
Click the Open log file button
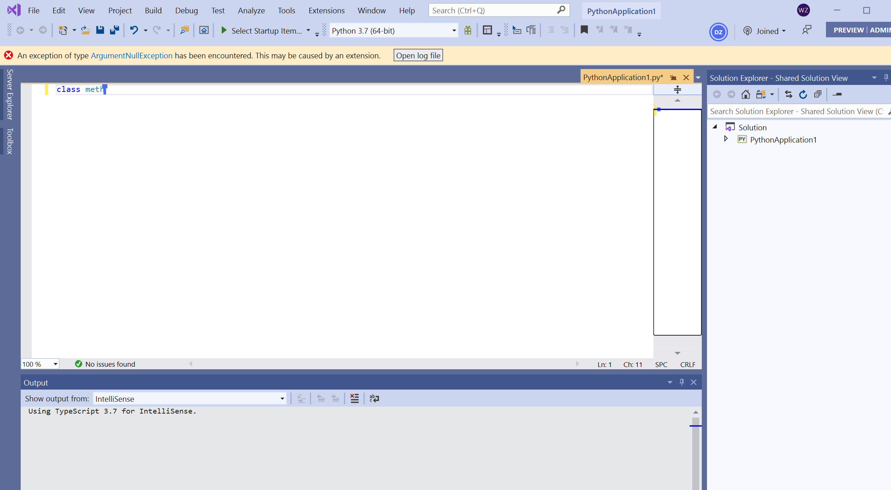point(418,55)
